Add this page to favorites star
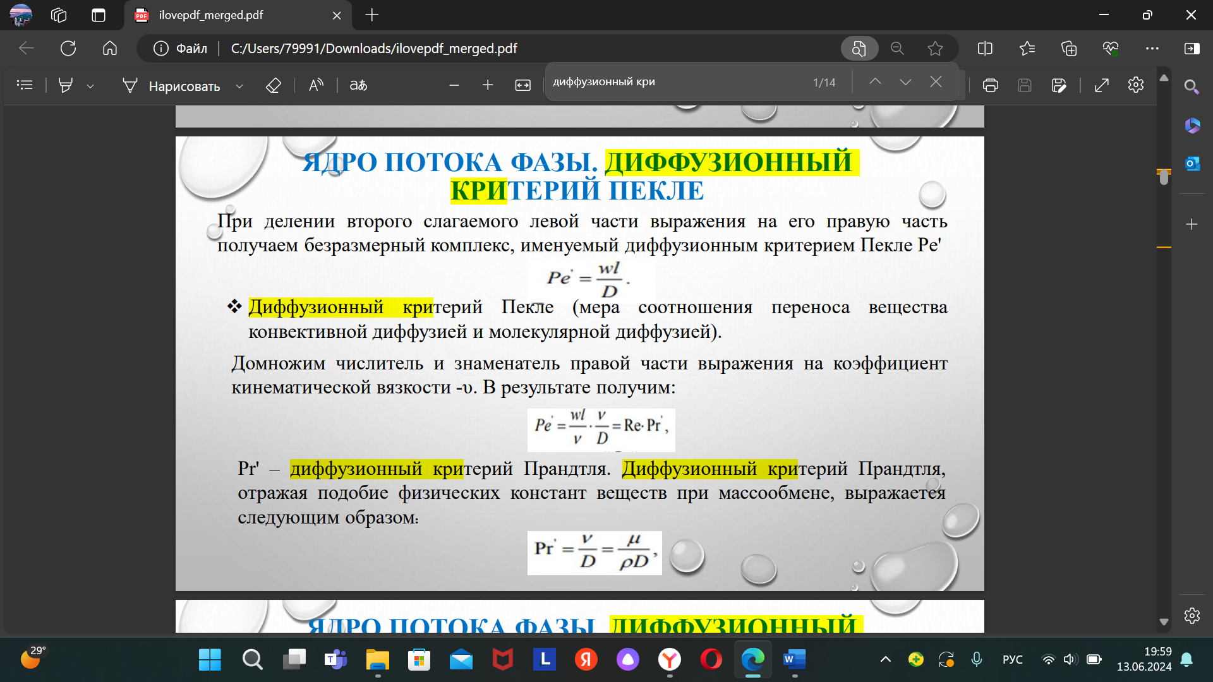This screenshot has width=1213, height=682. (936, 49)
